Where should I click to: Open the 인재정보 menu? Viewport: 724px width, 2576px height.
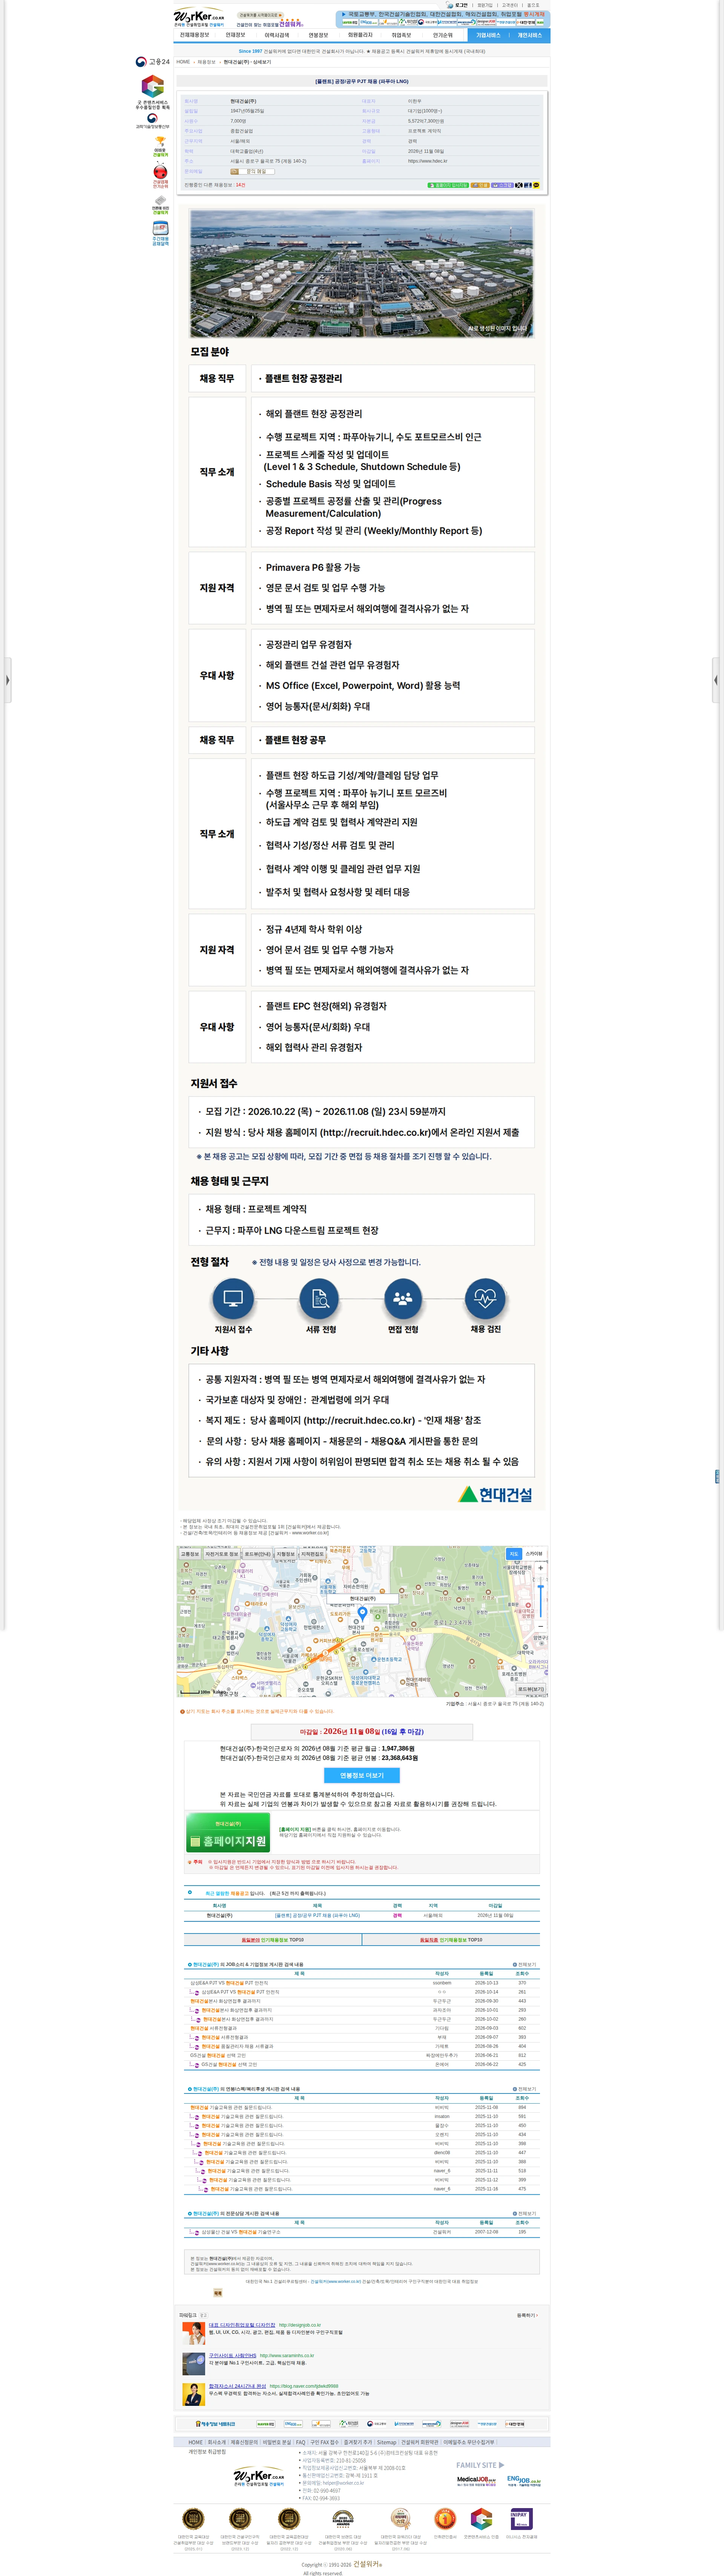[236, 35]
